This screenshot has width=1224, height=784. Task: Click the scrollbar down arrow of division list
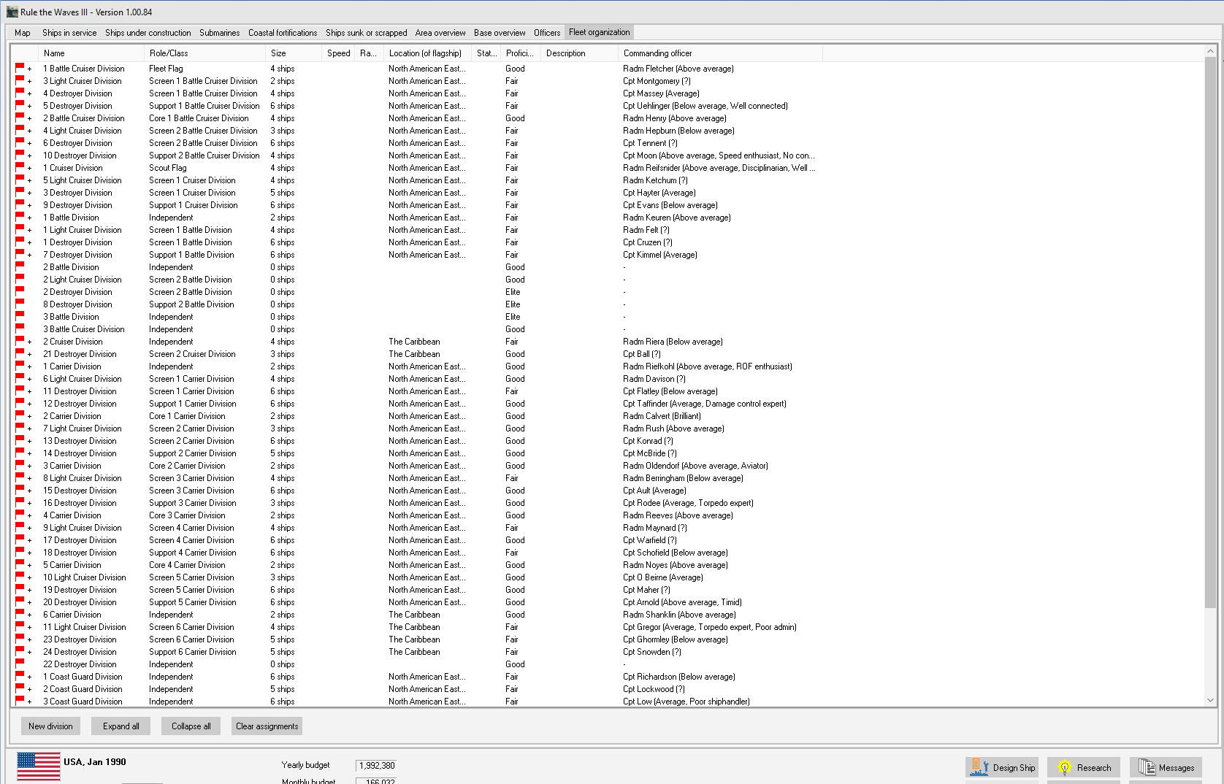pos(1210,700)
